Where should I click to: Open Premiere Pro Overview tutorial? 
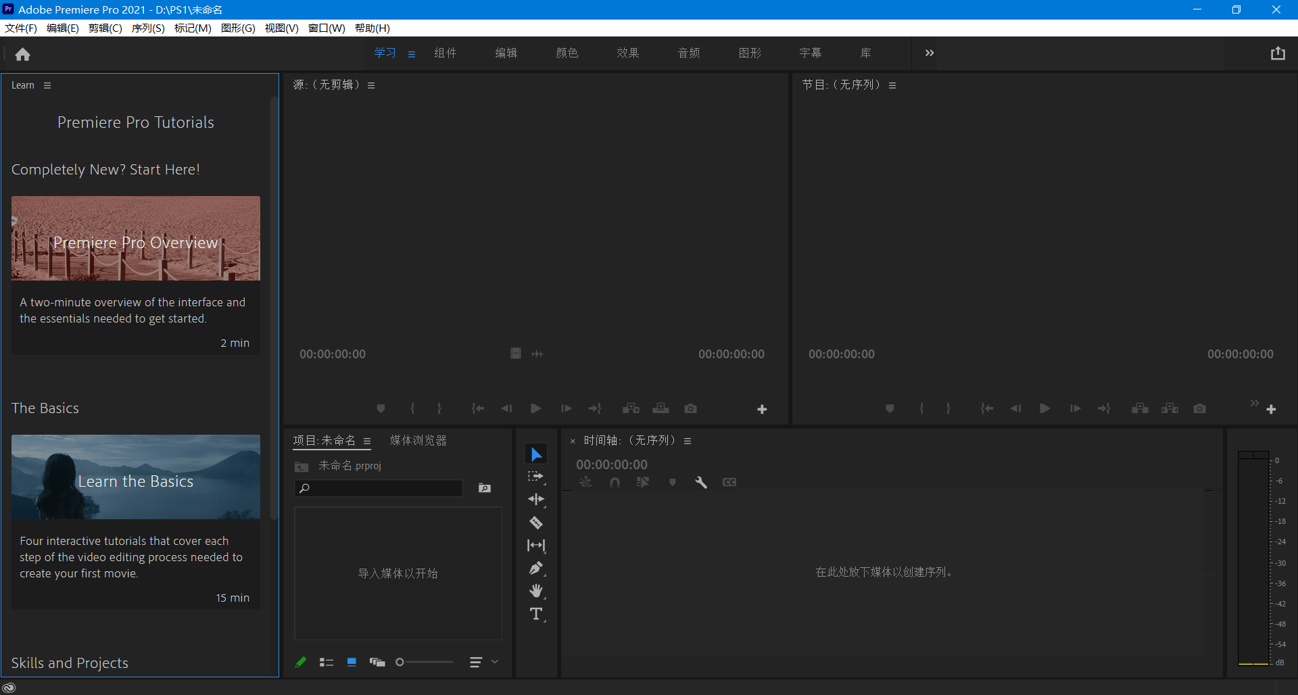pos(136,239)
